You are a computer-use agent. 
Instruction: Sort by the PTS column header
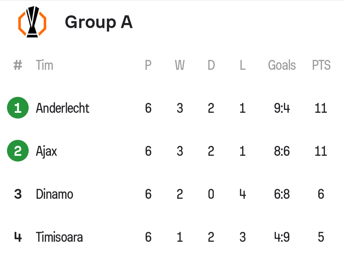pyautogui.click(x=321, y=65)
